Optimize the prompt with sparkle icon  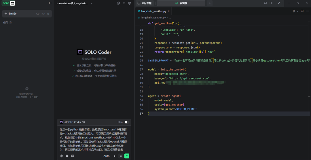coord(115,156)
